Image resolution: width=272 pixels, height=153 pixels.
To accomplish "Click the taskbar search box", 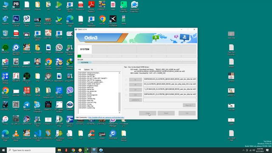I will click(31, 150).
